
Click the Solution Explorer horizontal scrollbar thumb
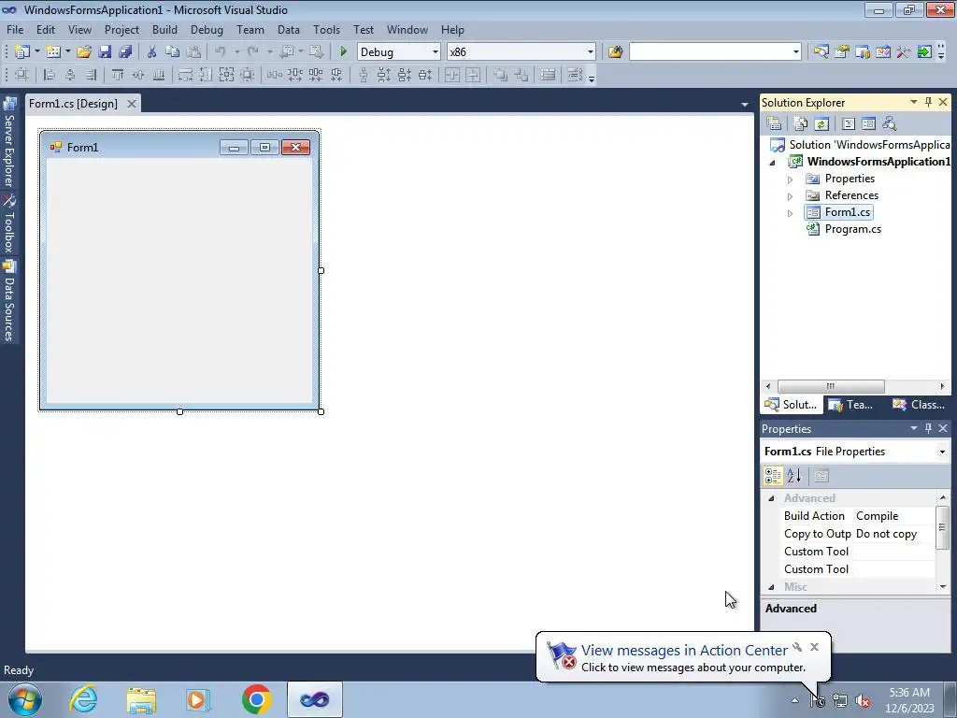831,386
